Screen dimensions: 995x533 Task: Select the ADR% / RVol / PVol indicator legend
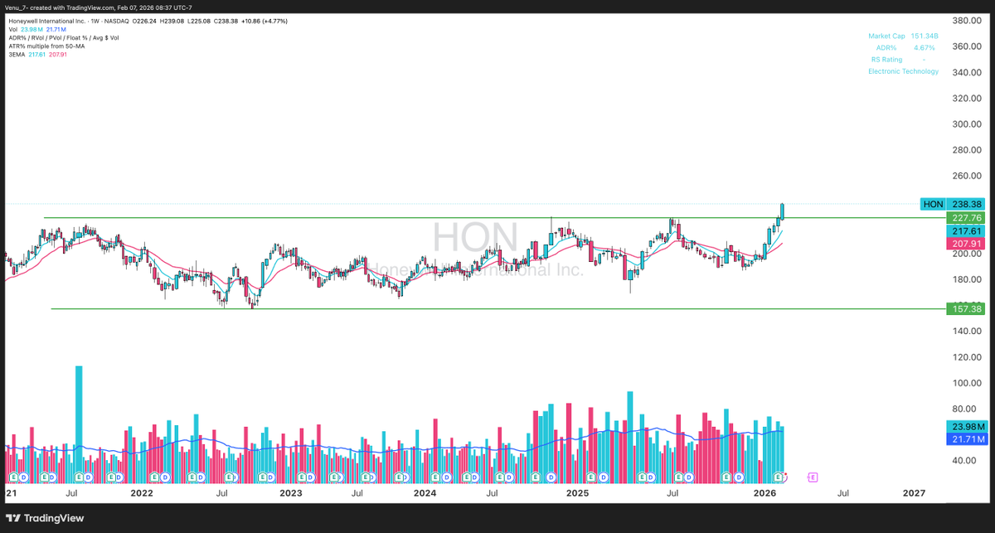click(65, 38)
